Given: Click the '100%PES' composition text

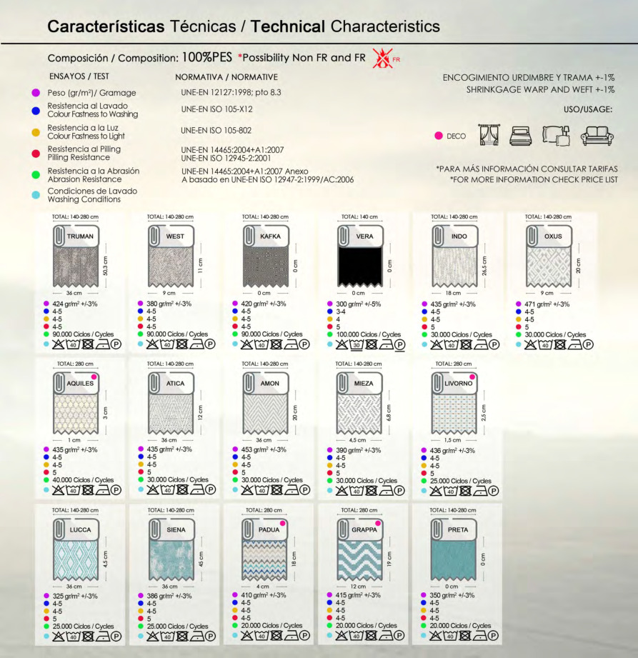Looking at the screenshot, I should [207, 57].
